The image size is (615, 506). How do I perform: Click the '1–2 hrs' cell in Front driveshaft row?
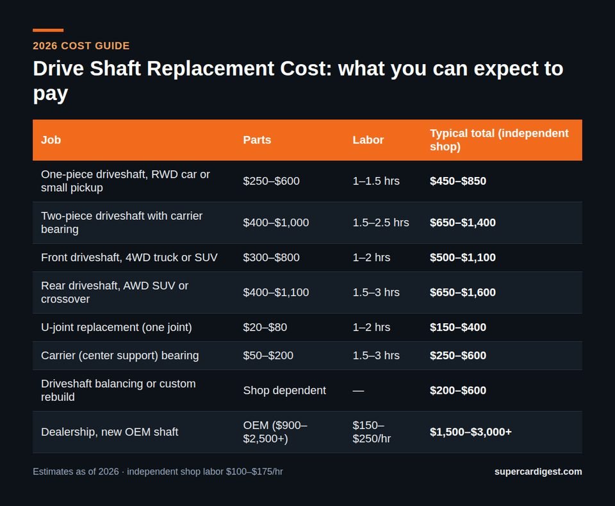pos(371,258)
